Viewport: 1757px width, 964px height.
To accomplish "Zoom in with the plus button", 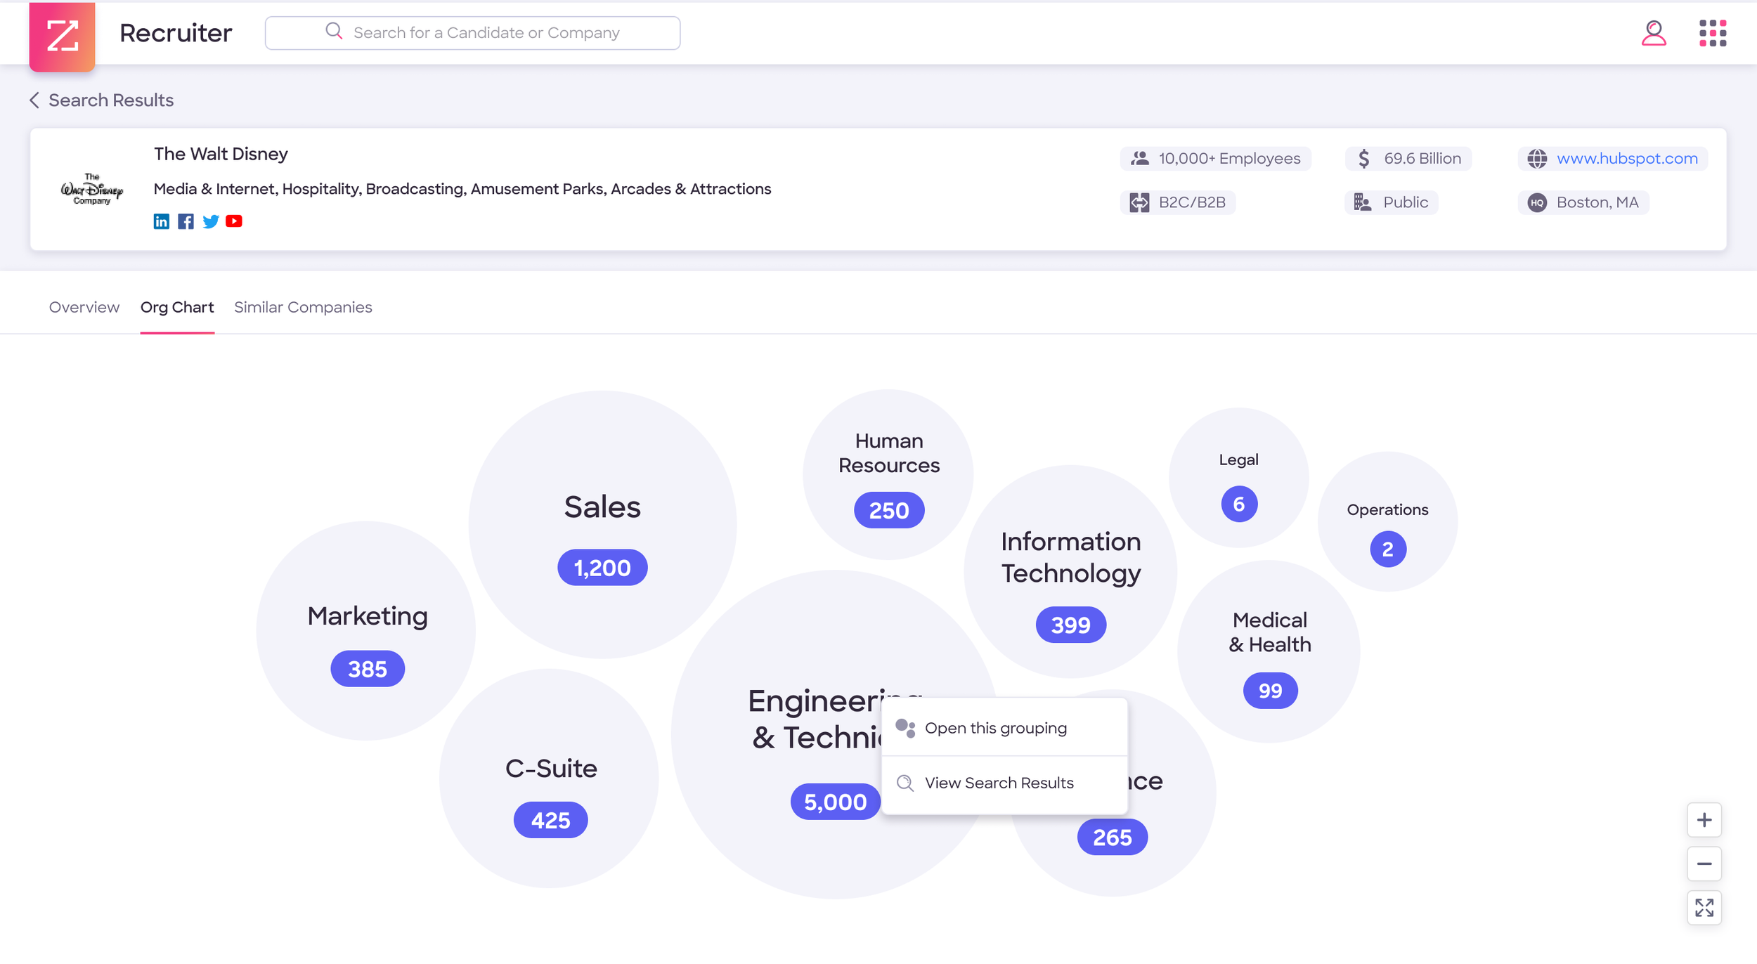I will (1704, 820).
